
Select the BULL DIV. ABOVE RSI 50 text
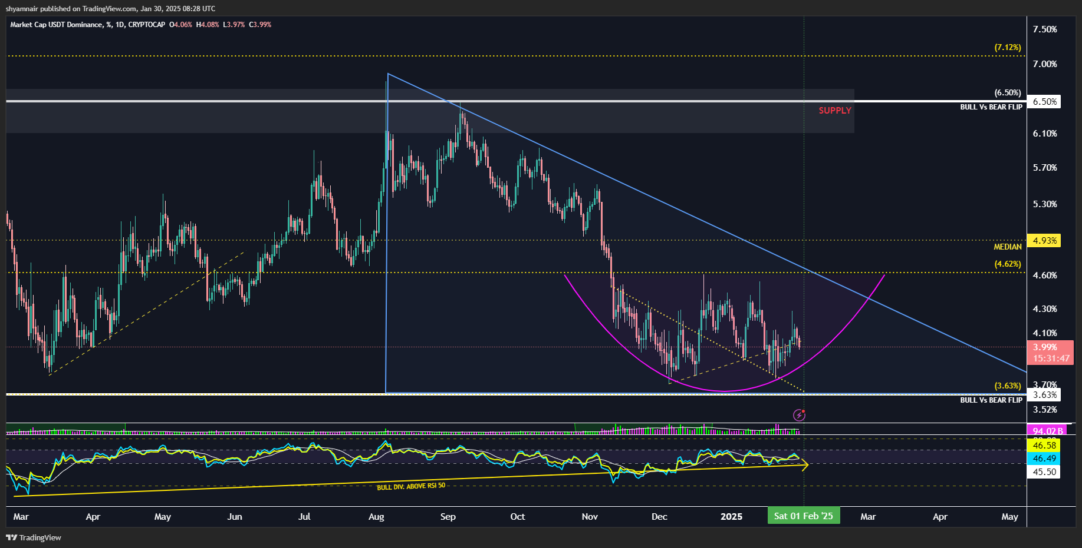tap(411, 486)
